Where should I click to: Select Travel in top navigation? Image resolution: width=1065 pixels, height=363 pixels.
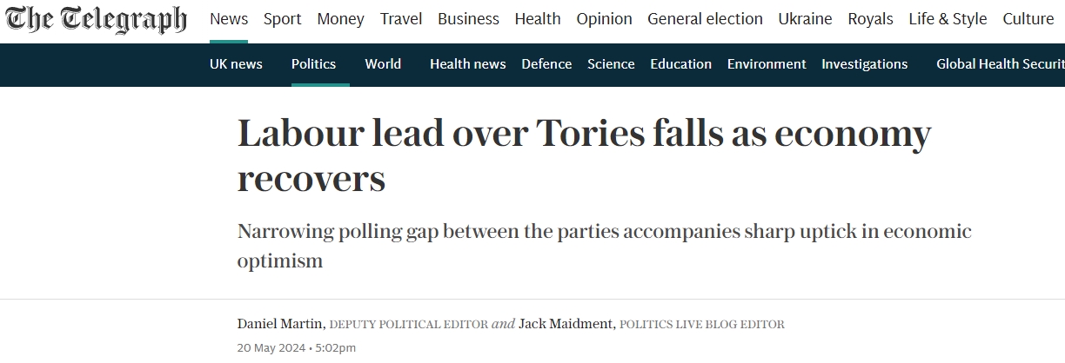pos(401,19)
